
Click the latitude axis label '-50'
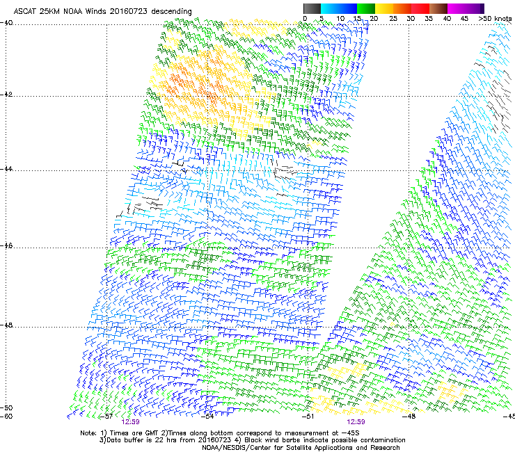pyautogui.click(x=6, y=407)
